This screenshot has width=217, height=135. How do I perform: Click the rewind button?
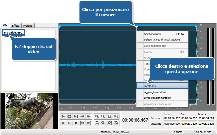pyautogui.click(x=82, y=116)
